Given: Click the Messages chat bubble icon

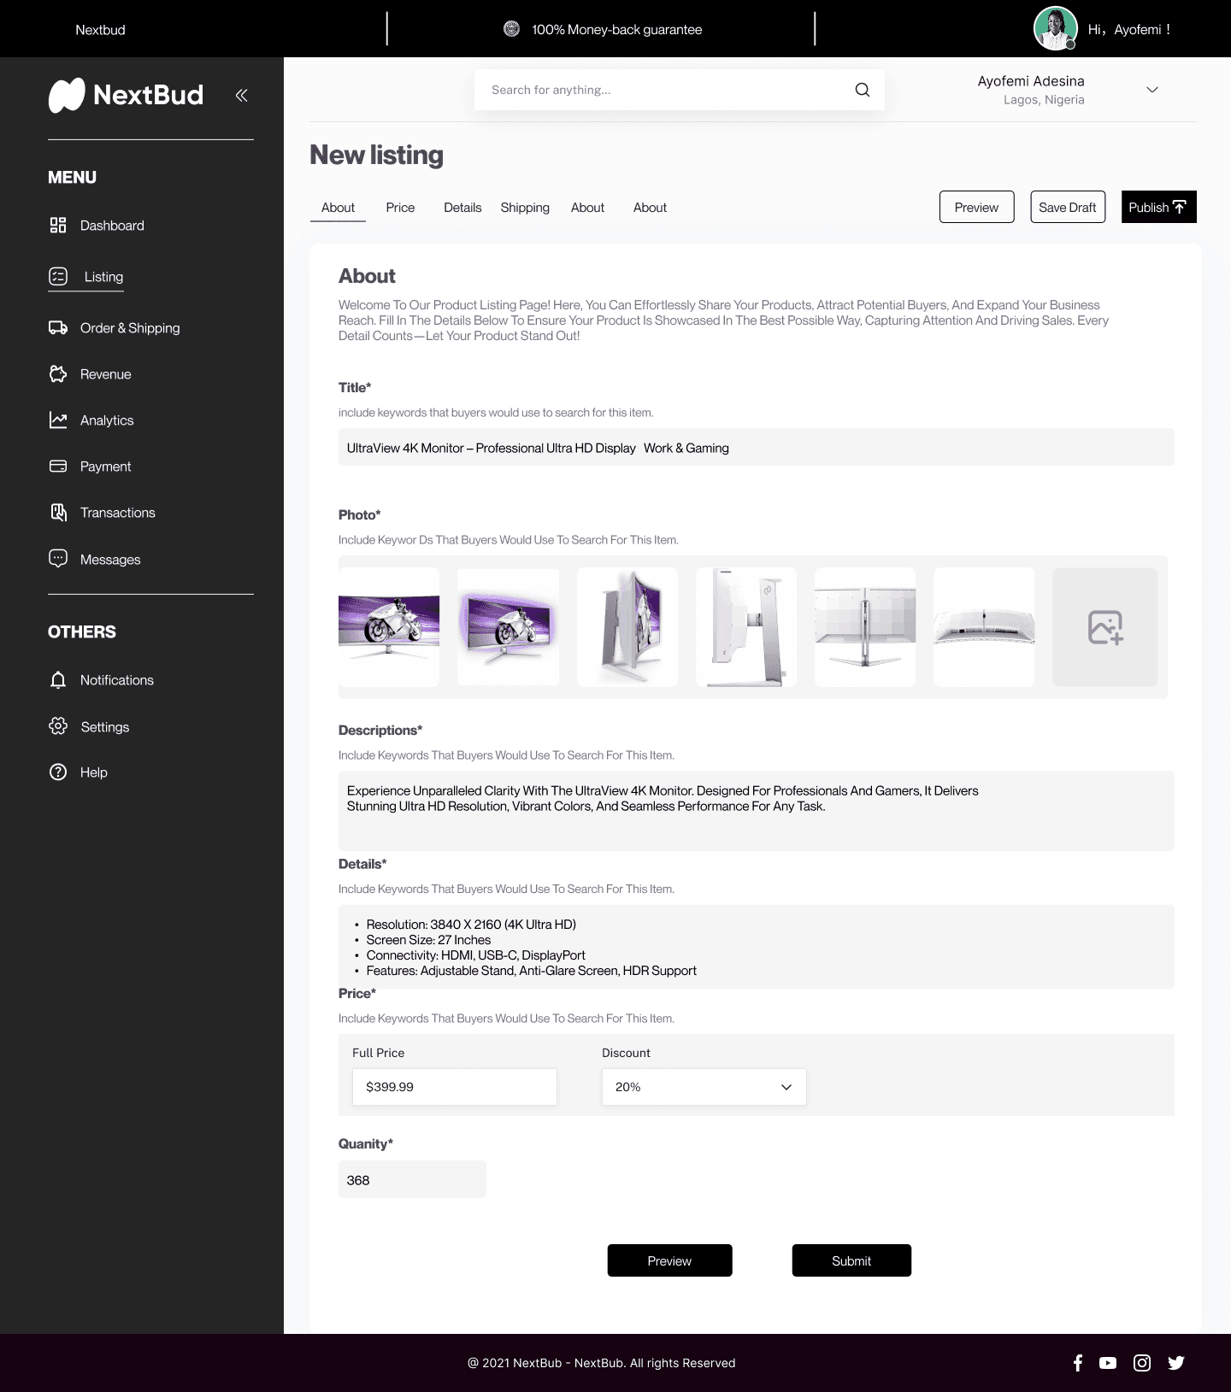Looking at the screenshot, I should [58, 558].
